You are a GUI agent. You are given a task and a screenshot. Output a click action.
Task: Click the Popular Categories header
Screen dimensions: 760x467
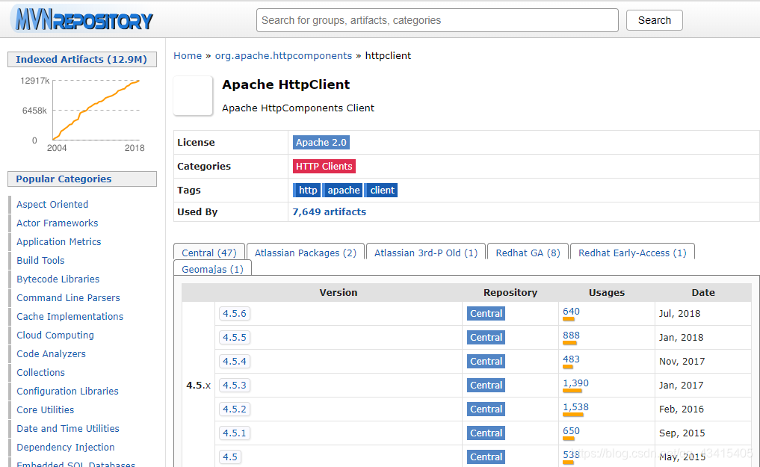(x=82, y=179)
